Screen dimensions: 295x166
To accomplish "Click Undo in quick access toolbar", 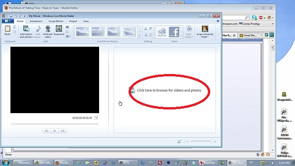I will pyautogui.click(x=16, y=16).
